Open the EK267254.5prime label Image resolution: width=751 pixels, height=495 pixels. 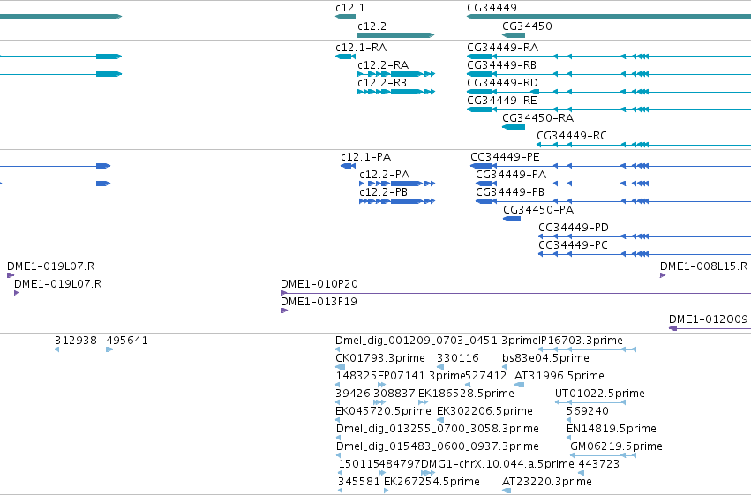(x=432, y=483)
